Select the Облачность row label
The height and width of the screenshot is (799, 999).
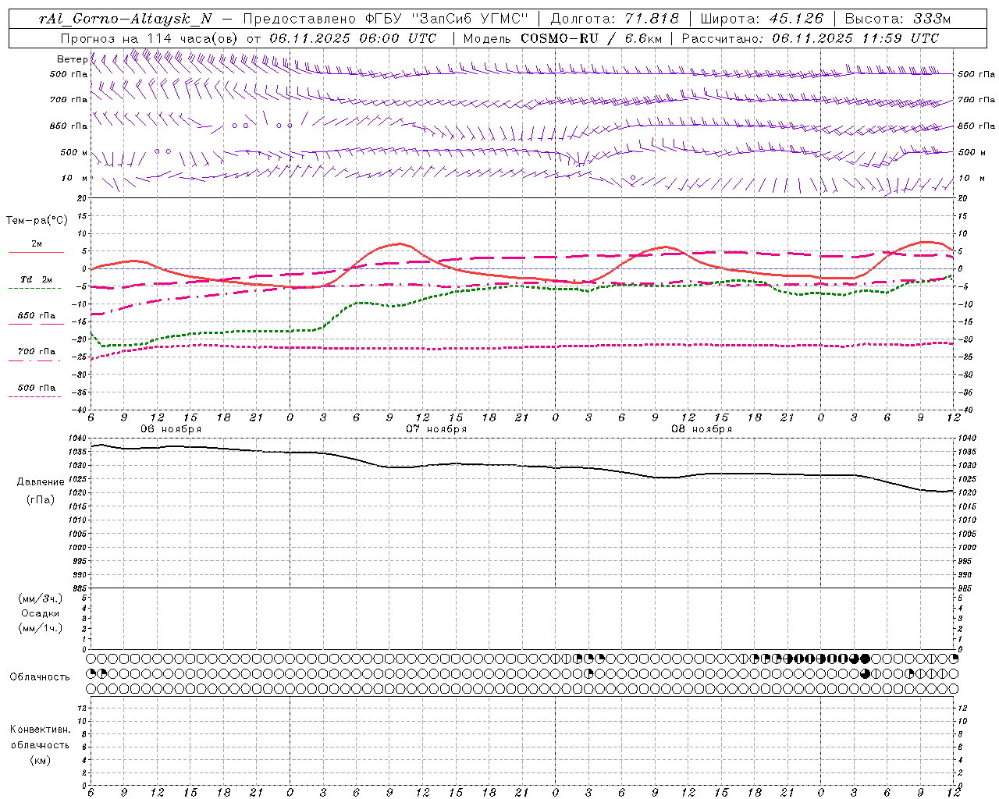point(40,677)
